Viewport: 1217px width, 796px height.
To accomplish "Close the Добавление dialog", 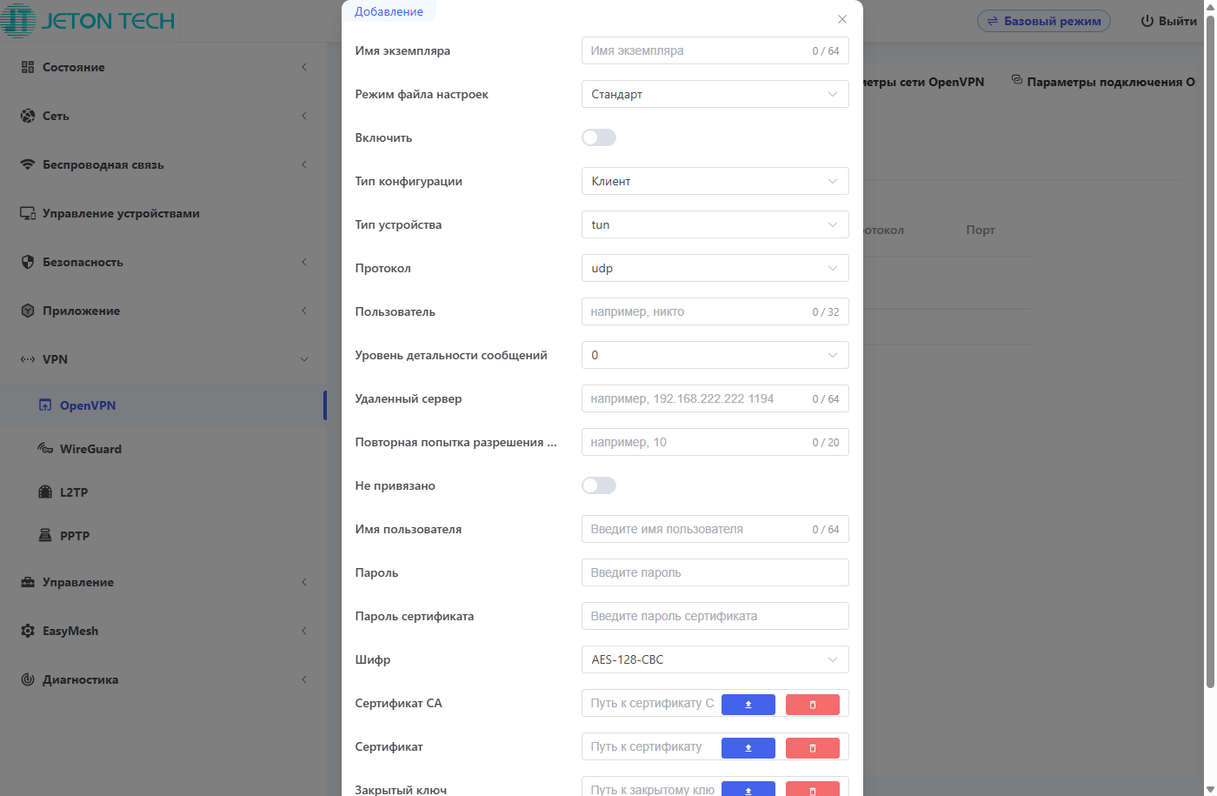I will 841,19.
